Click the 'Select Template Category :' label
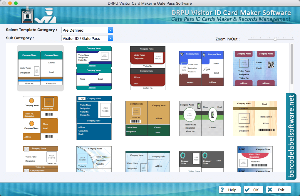Image resolution: width=300 pixels, height=196 pixels. point(31,30)
